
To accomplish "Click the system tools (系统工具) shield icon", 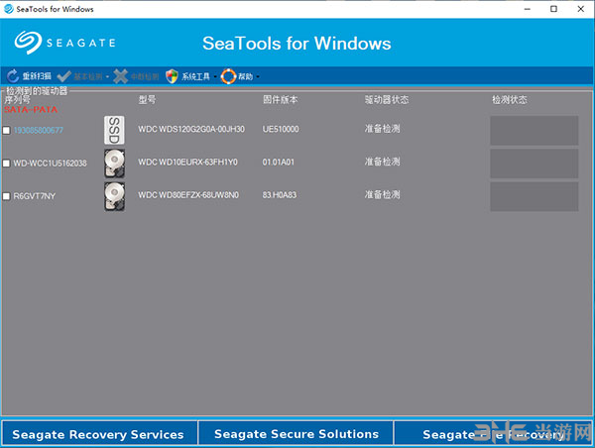I will click(172, 76).
